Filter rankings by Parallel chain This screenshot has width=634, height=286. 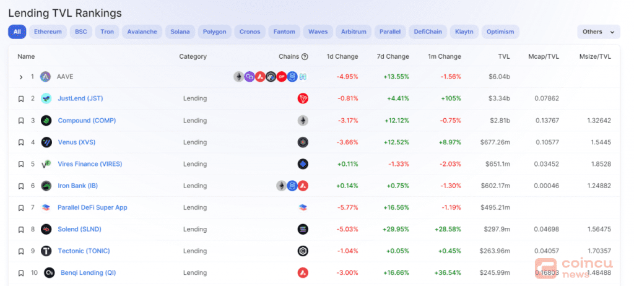pos(390,32)
